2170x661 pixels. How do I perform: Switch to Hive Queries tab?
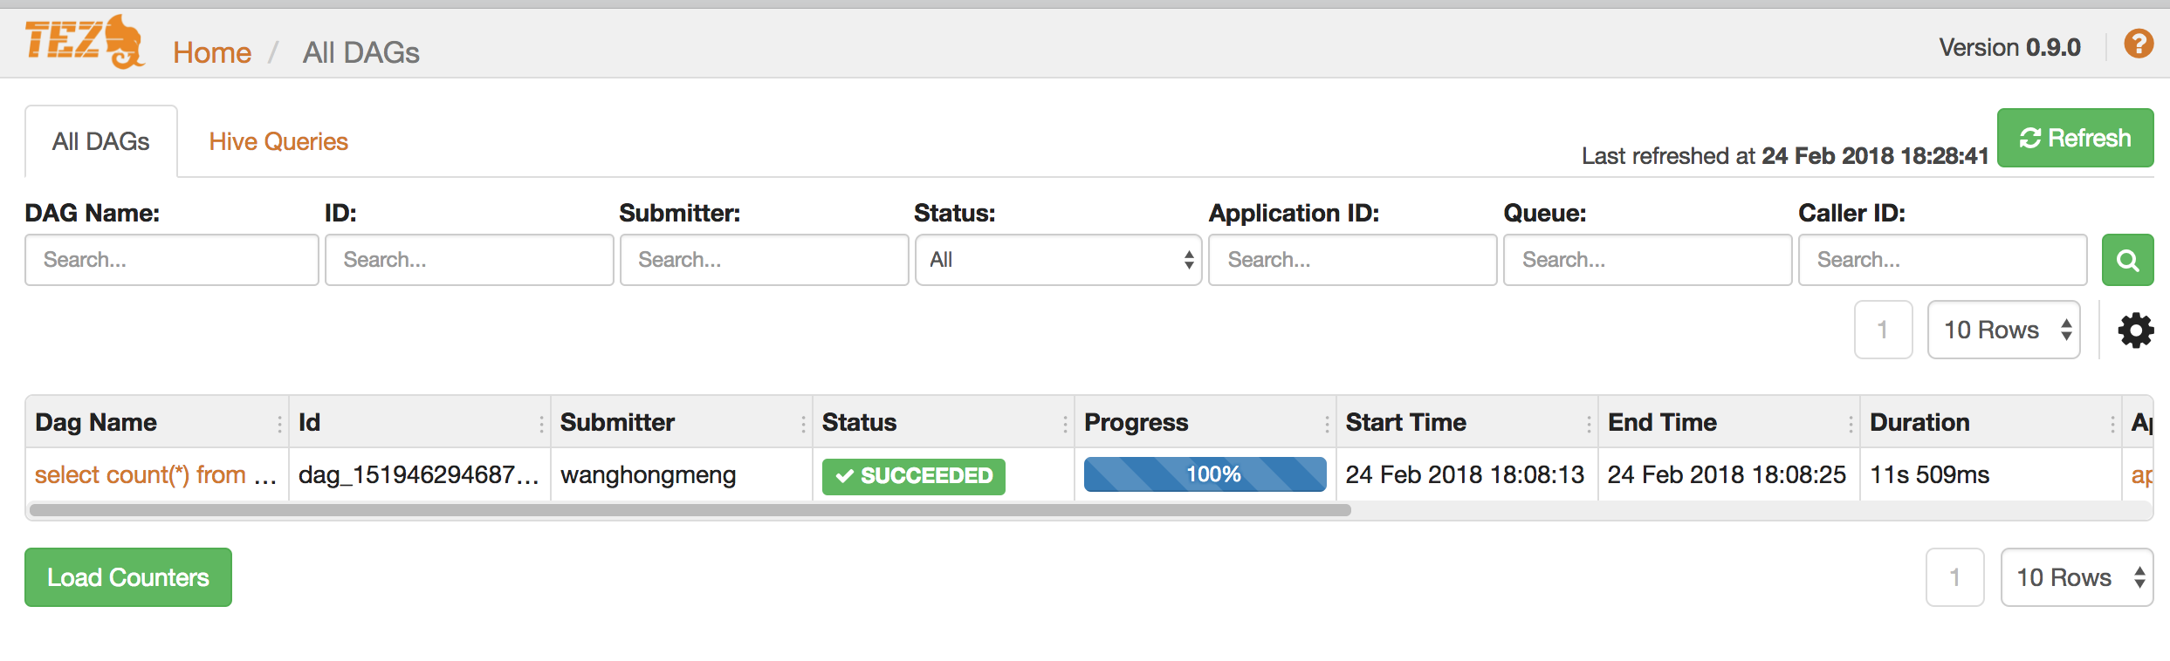[x=278, y=142]
